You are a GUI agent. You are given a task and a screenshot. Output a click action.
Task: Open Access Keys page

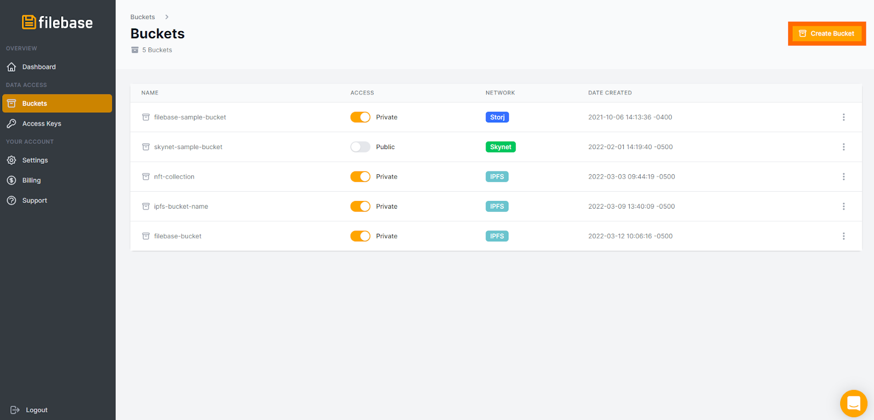pos(42,124)
